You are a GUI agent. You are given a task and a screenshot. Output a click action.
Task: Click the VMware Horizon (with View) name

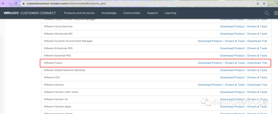61,92
